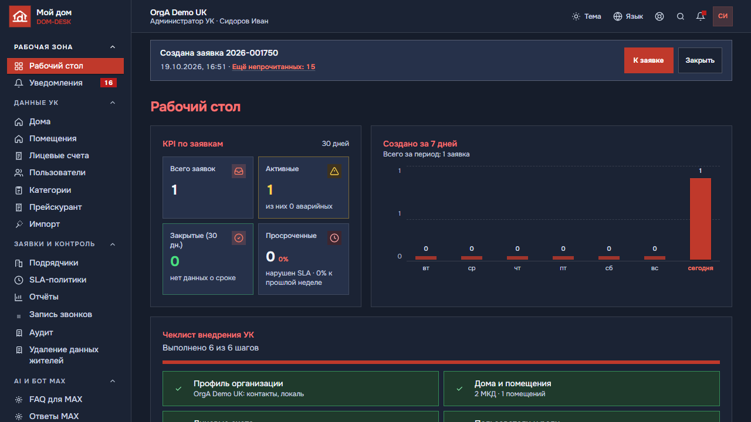Click the 16 badge next to Уведомления
Viewport: 751px width, 422px height.
coord(108,83)
